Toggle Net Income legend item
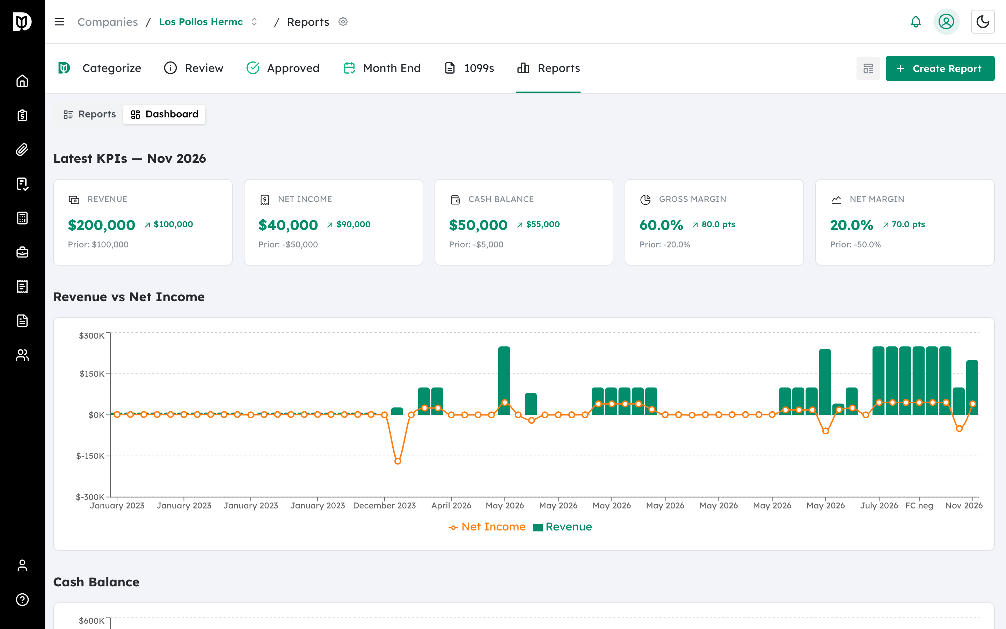 click(x=487, y=527)
